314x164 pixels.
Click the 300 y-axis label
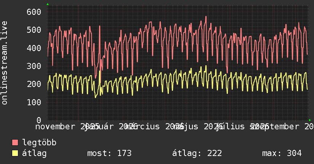(x=34, y=66)
